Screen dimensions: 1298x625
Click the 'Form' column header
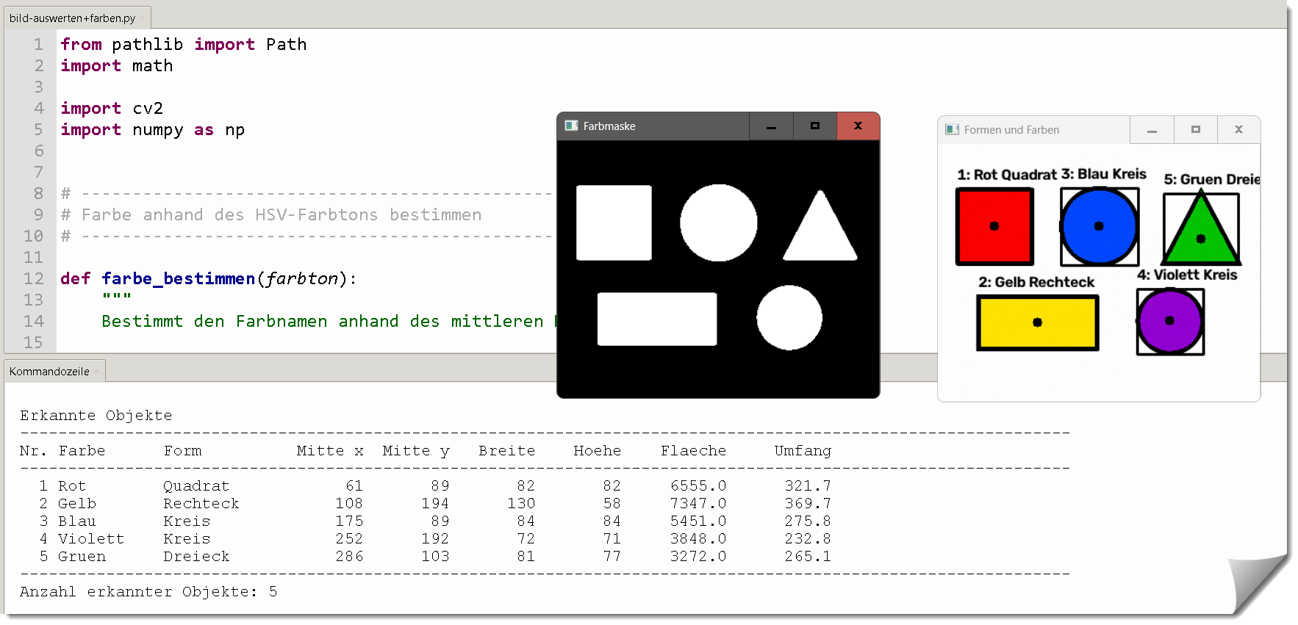182,451
